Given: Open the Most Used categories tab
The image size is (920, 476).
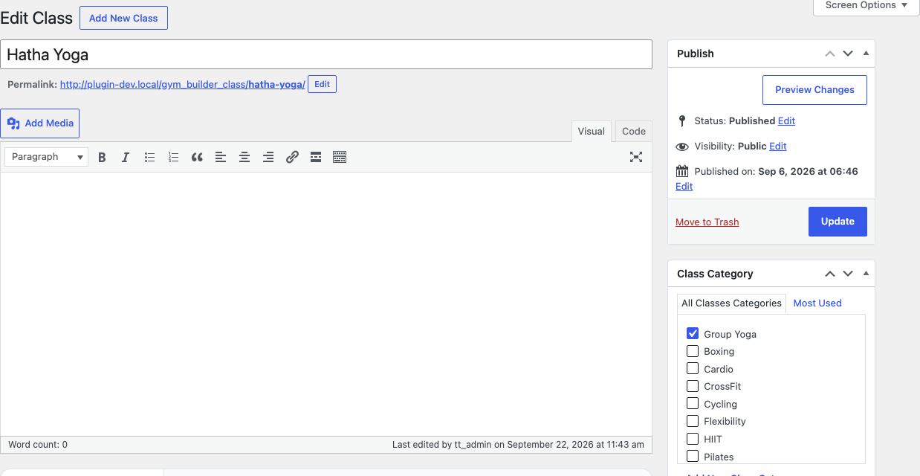Looking at the screenshot, I should pyautogui.click(x=817, y=303).
